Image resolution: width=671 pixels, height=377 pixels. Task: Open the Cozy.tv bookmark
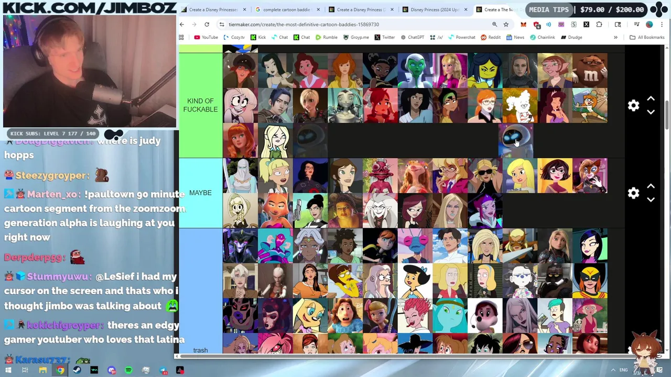coord(234,37)
